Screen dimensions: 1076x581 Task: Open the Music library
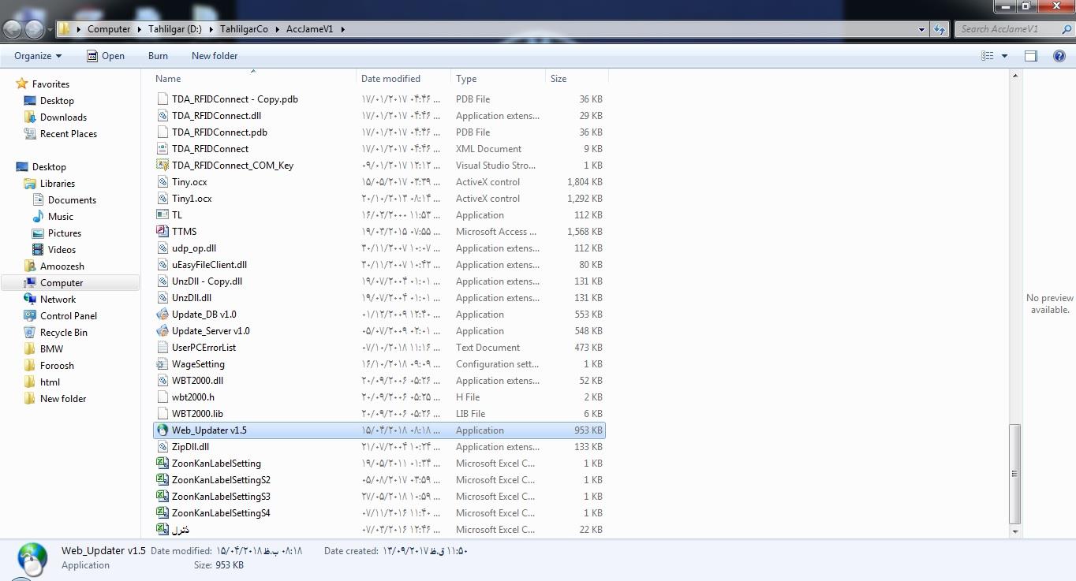point(61,217)
